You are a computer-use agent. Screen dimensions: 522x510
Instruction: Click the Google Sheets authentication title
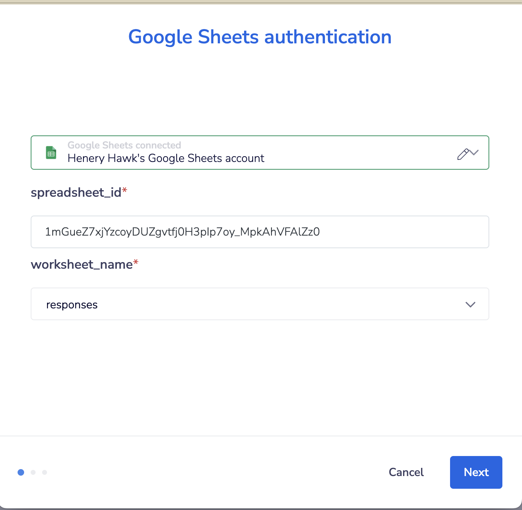click(260, 37)
